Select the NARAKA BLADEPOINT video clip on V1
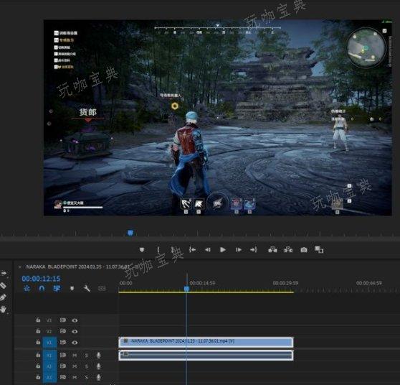Screen dimensions: 400x385 [206, 343]
